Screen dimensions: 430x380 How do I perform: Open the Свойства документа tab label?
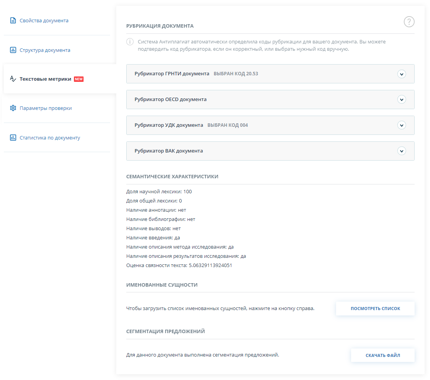tap(44, 20)
